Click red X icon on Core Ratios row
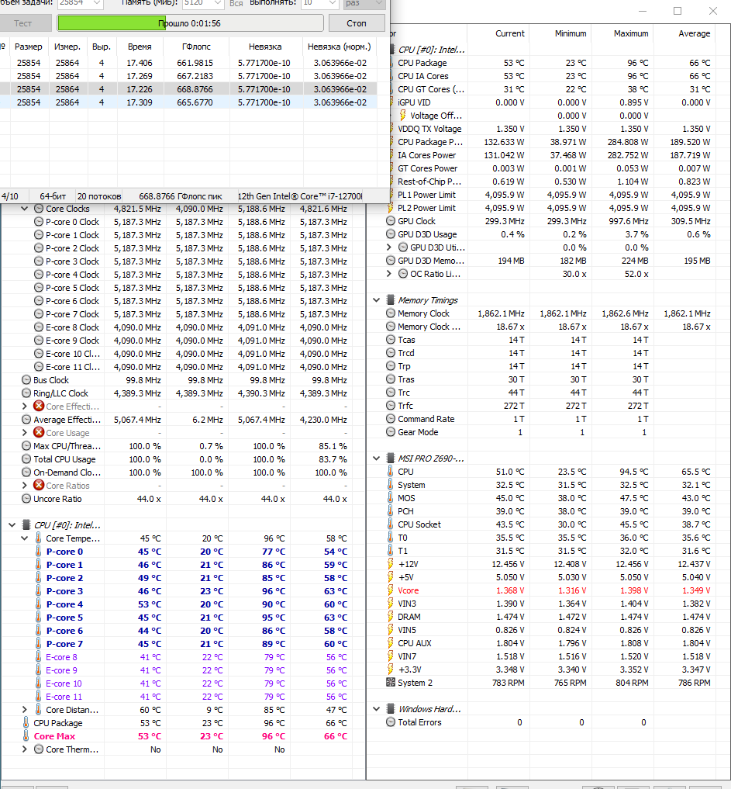This screenshot has height=789, width=731. pyautogui.click(x=39, y=485)
